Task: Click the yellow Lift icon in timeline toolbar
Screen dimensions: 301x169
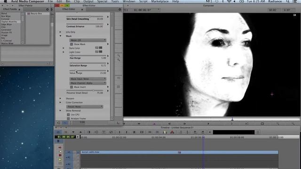Action: 165,132
